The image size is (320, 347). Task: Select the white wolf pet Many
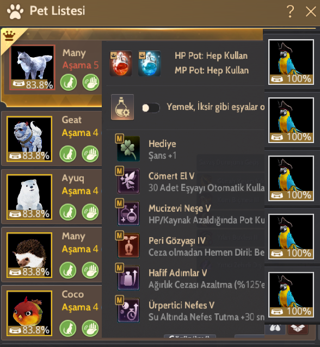click(32, 67)
